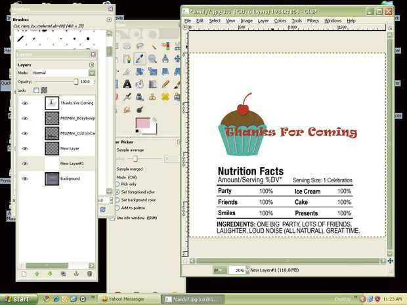Select the Free Select lasso tool
The width and height of the screenshot is (407, 305).
140,46
